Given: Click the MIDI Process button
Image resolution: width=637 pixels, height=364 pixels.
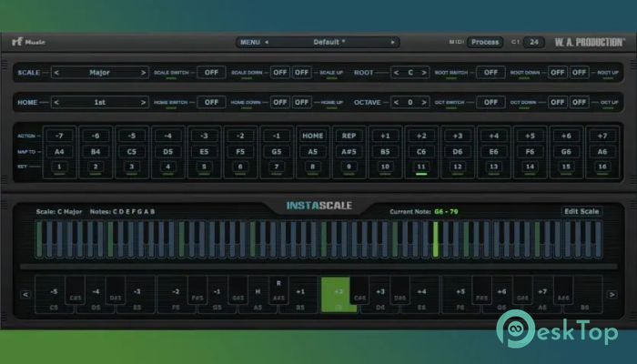Looking at the screenshot, I should click(486, 42).
